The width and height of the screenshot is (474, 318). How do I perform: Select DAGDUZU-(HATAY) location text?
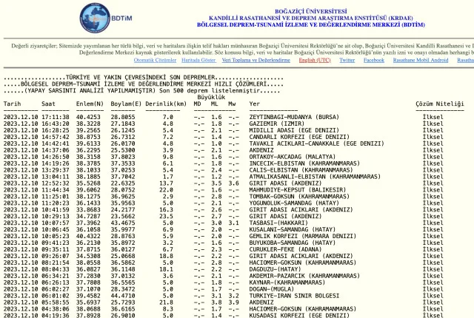coord(275,269)
